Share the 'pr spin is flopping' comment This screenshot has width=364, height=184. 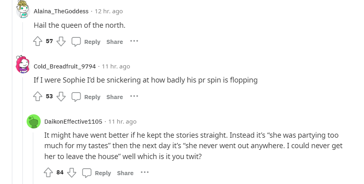[x=114, y=97]
